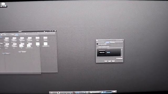This screenshot has width=168, height=94.
Task: Close the file manager window with its X
Action: click(x=55, y=31)
